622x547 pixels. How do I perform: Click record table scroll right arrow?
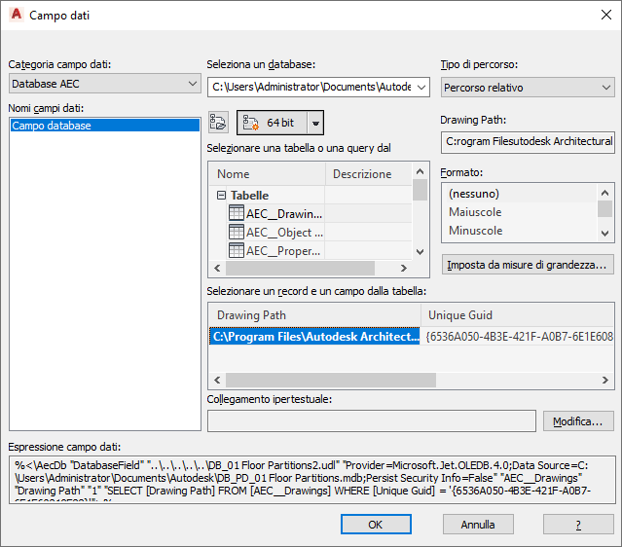[x=604, y=380]
